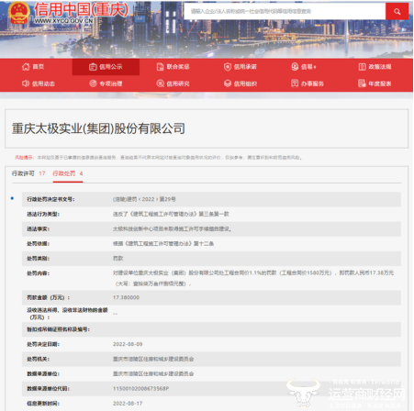The height and width of the screenshot is (411, 414).
Task: Click the 政策法规 icon
Action: [x=362, y=67]
